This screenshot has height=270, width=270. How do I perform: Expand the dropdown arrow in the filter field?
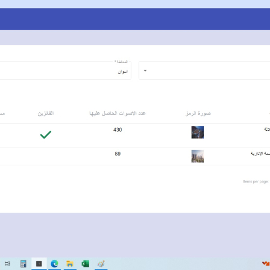(x=145, y=71)
